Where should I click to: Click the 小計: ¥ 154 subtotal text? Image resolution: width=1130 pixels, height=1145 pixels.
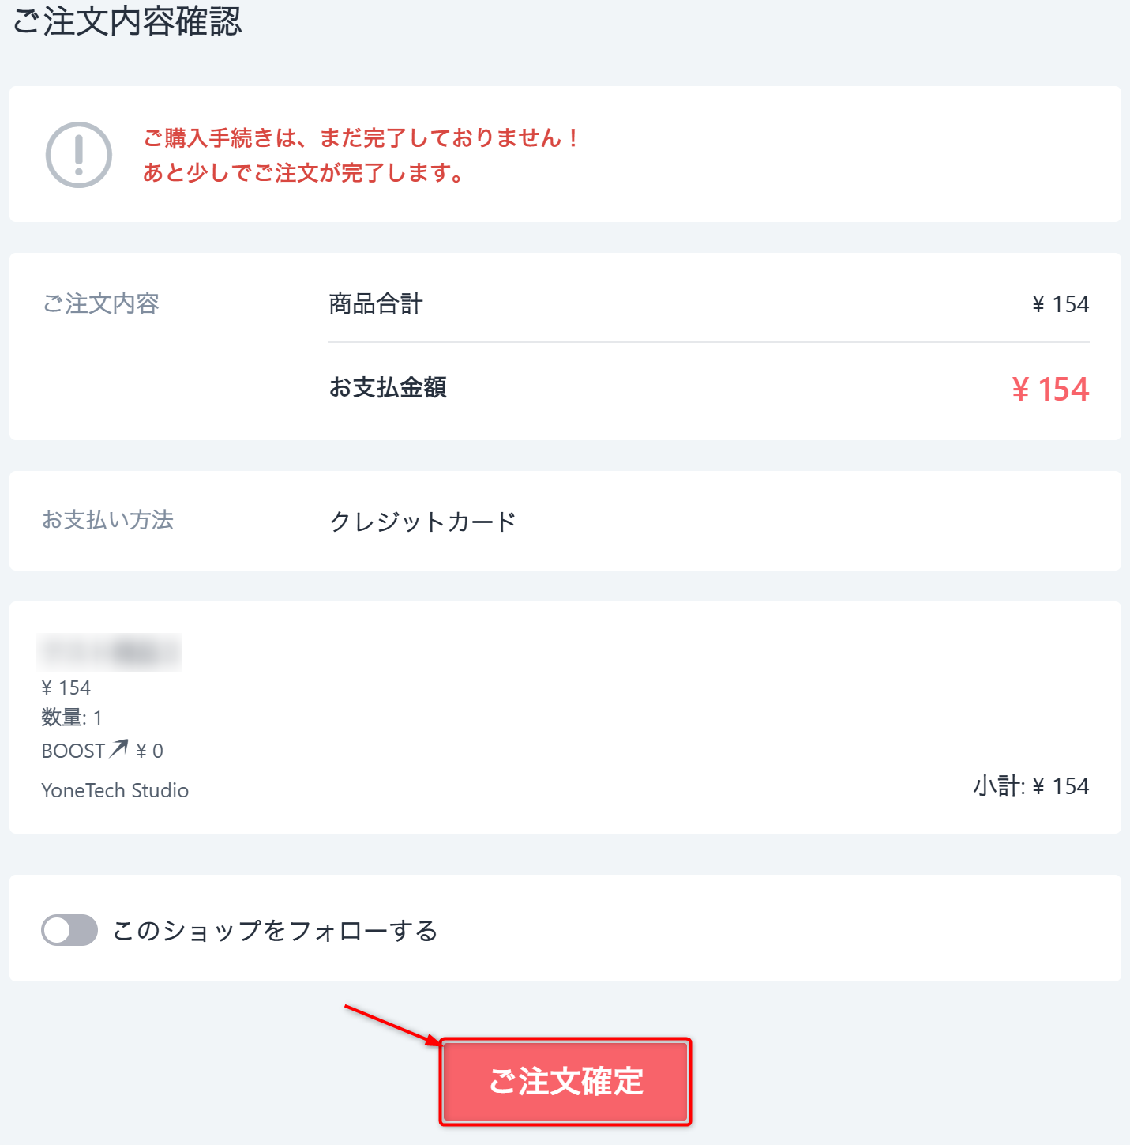[x=1031, y=786]
